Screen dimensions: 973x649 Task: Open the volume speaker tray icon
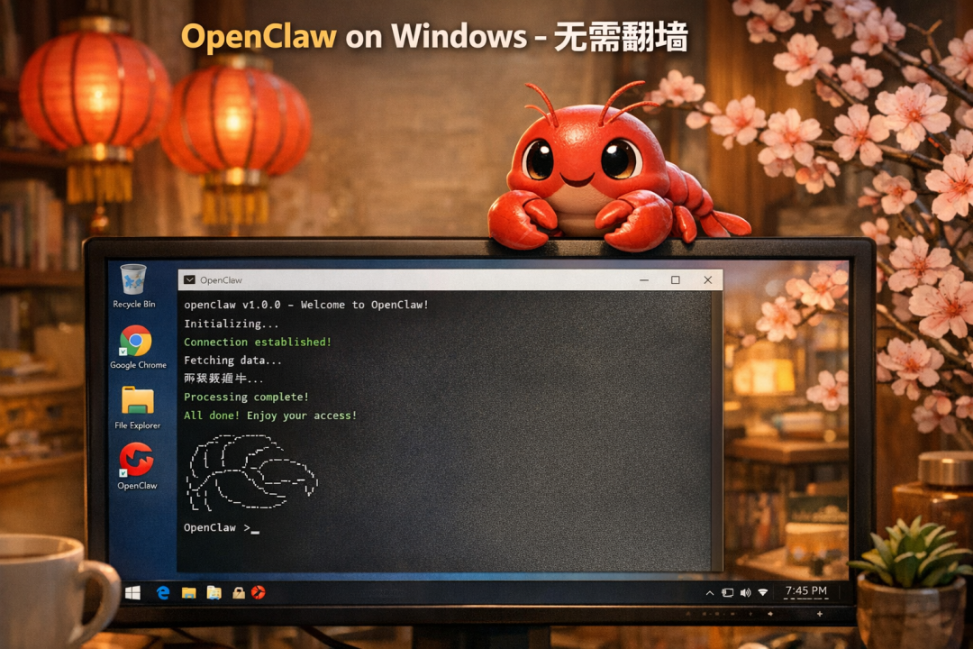point(745,592)
